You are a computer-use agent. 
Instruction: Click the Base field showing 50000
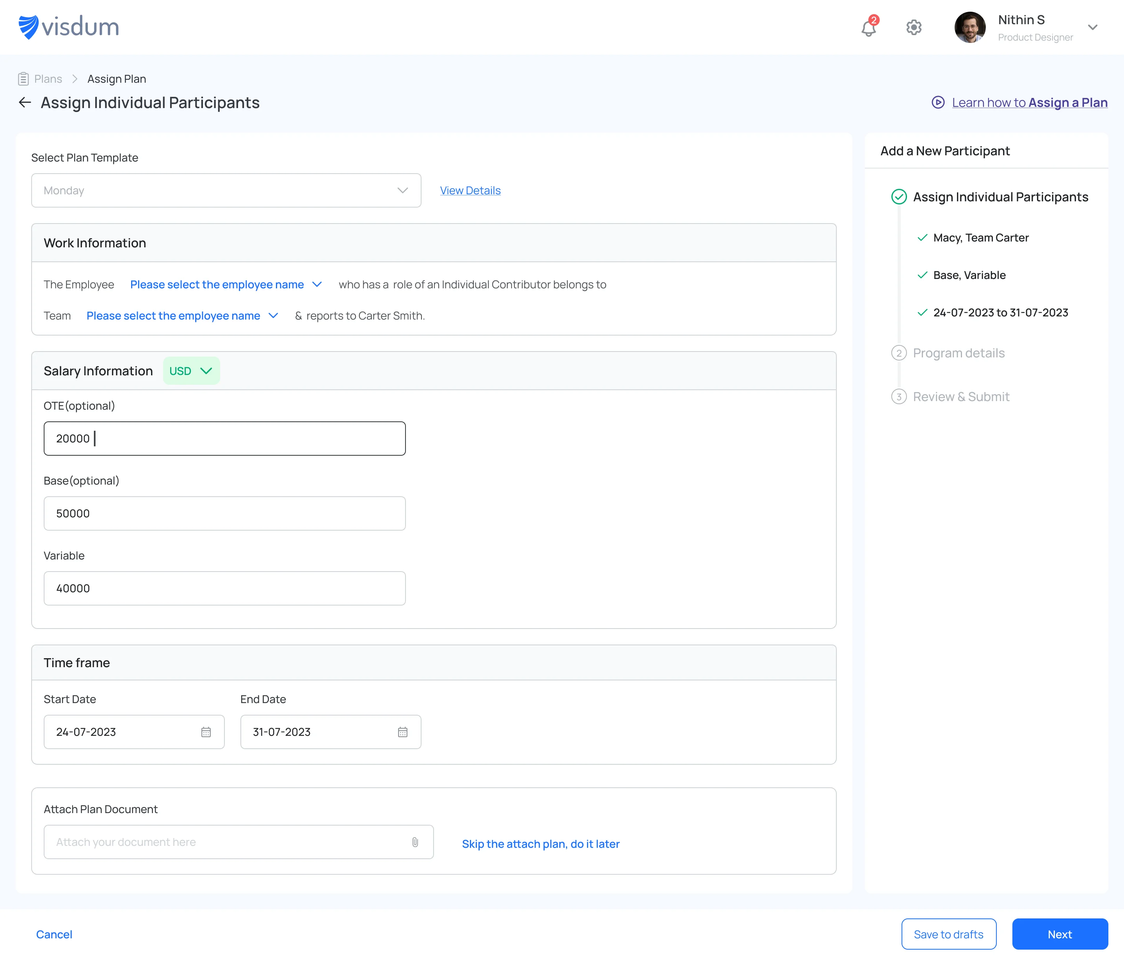224,513
